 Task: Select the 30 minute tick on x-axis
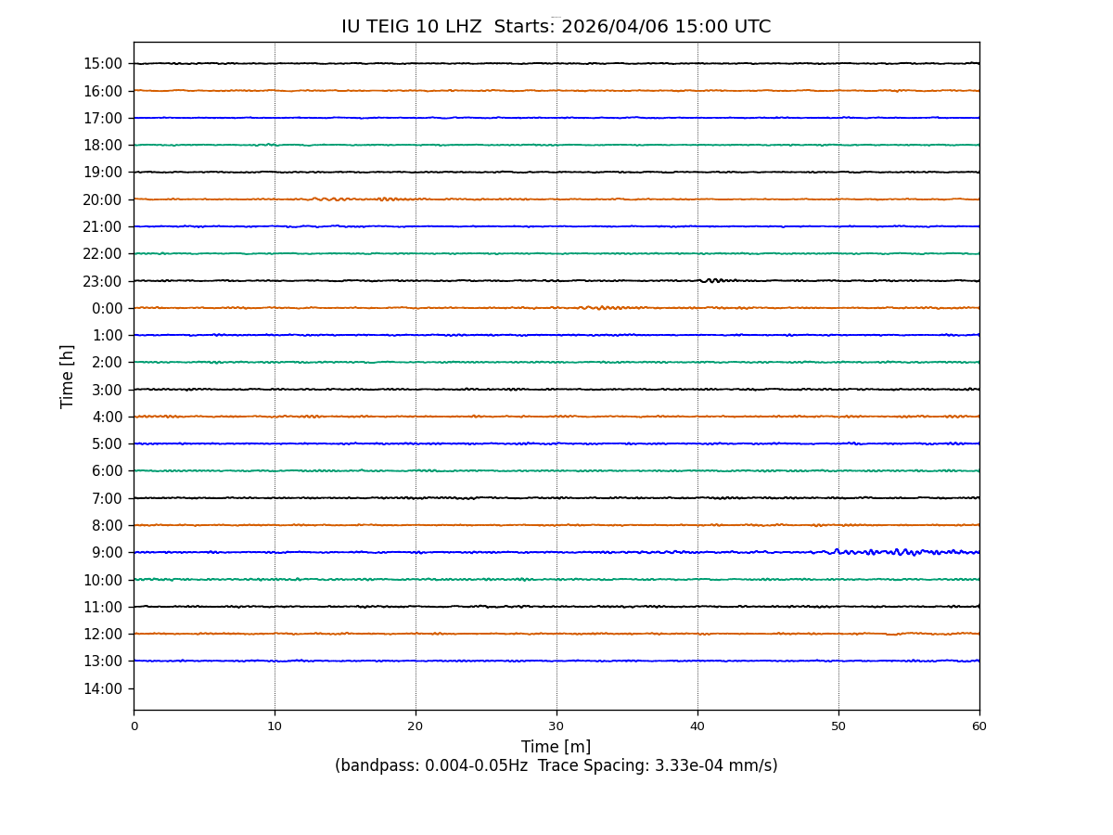[x=556, y=726]
